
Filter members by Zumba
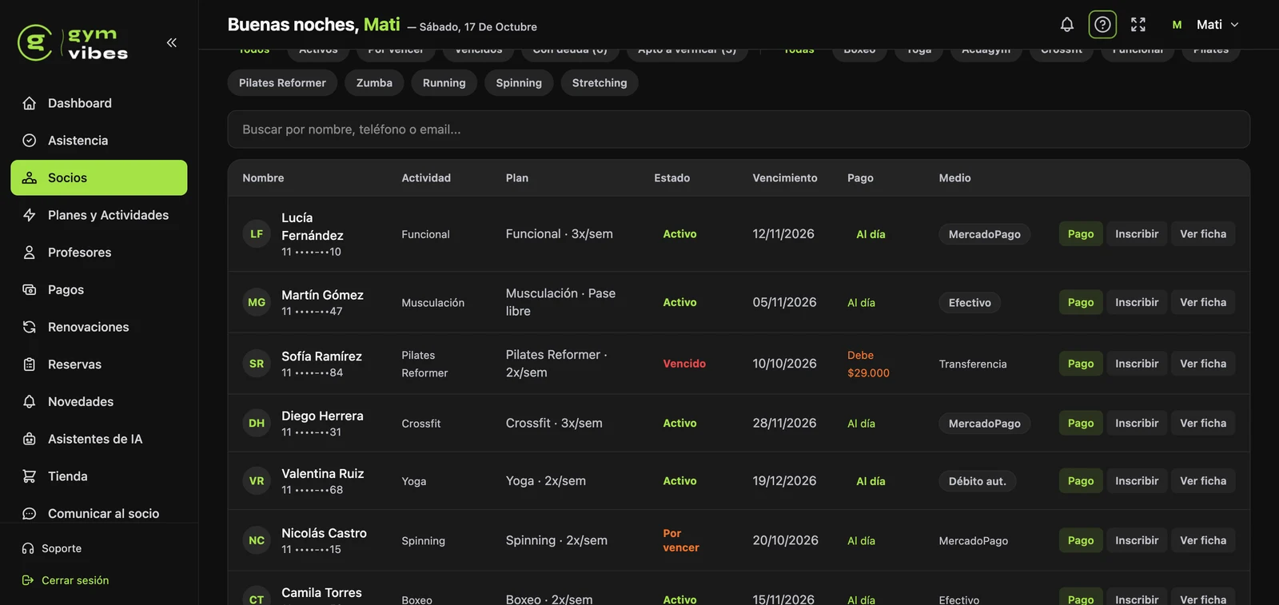(374, 82)
